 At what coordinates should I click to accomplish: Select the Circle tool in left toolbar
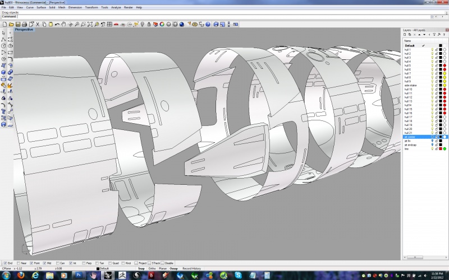click(x=3, y=46)
